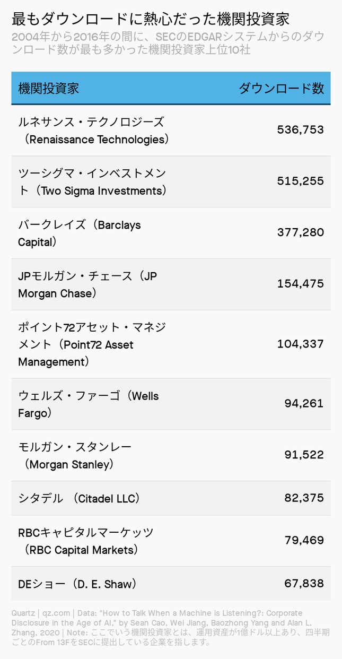The height and width of the screenshot is (659, 342).
Task: Select the D. E. Shaw row name
Action: point(78,584)
